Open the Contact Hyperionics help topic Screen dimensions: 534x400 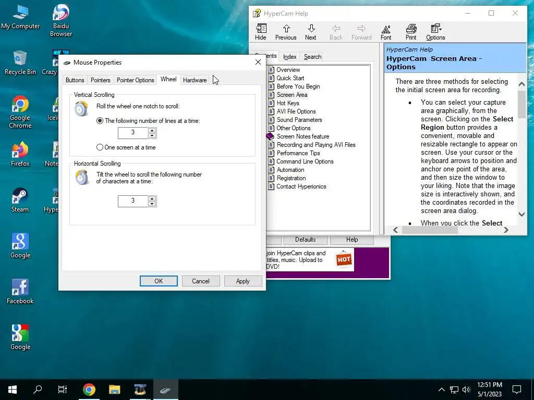point(301,186)
